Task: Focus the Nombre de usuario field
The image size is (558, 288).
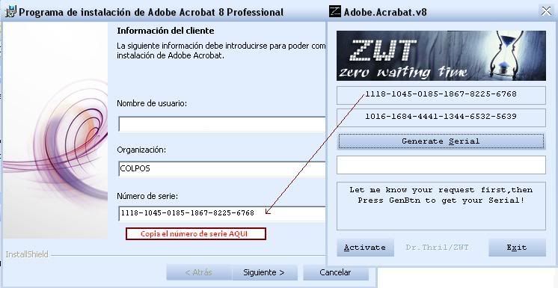Action: point(222,124)
